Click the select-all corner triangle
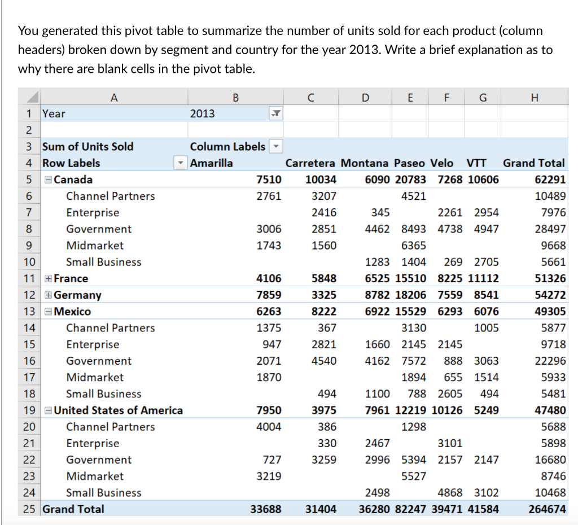This screenshot has height=525, width=578. tap(32, 97)
